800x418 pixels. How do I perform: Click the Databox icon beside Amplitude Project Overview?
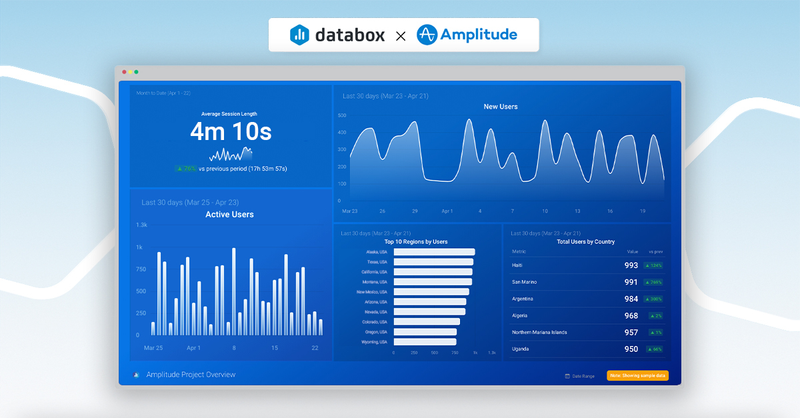pyautogui.click(x=135, y=375)
